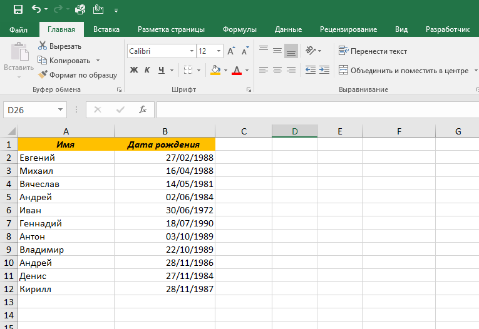The image size is (479, 329).
Task: Click the borders icon
Action: click(x=188, y=70)
